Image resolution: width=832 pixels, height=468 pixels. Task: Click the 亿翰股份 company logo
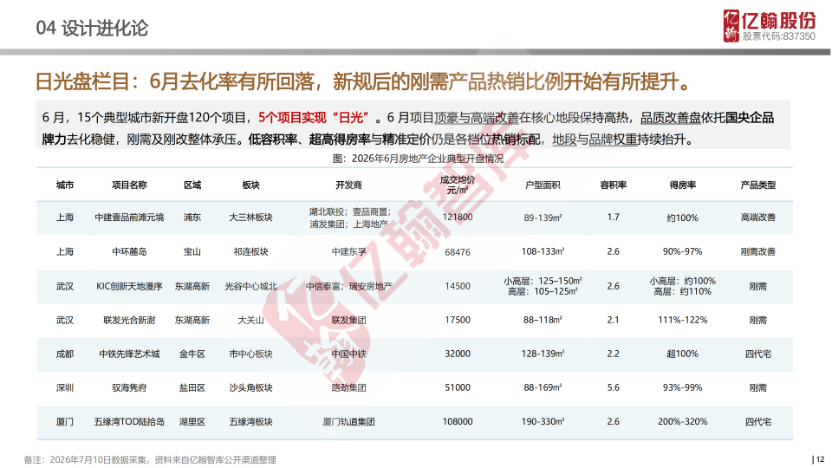[x=769, y=25]
